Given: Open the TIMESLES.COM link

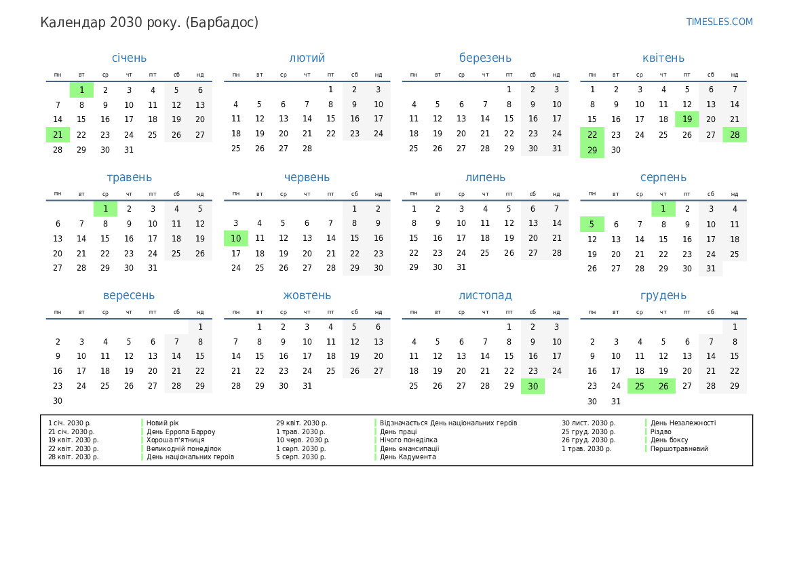Looking at the screenshot, I should [x=719, y=22].
